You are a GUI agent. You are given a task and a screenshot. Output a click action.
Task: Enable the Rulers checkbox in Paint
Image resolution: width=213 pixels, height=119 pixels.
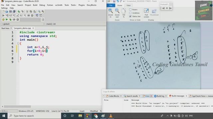point(130,10)
